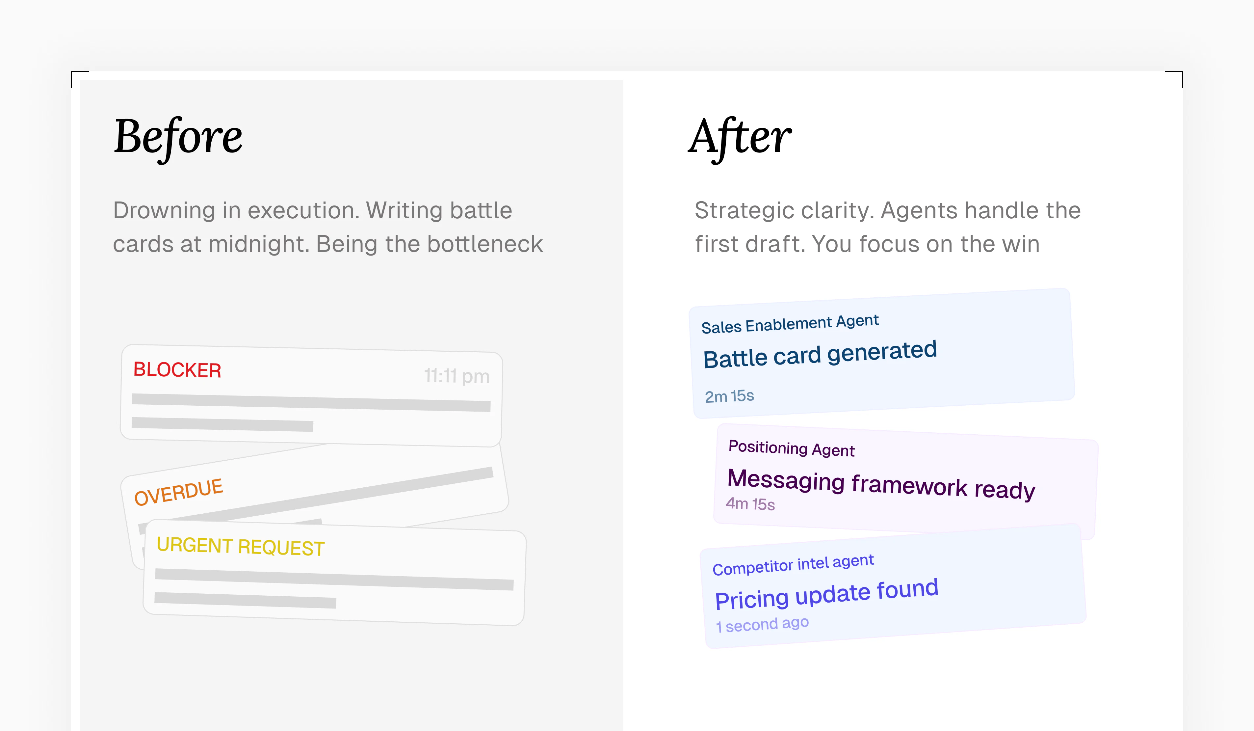Open the "Pricing update found" notification
The height and width of the screenshot is (731, 1254).
coord(826,594)
